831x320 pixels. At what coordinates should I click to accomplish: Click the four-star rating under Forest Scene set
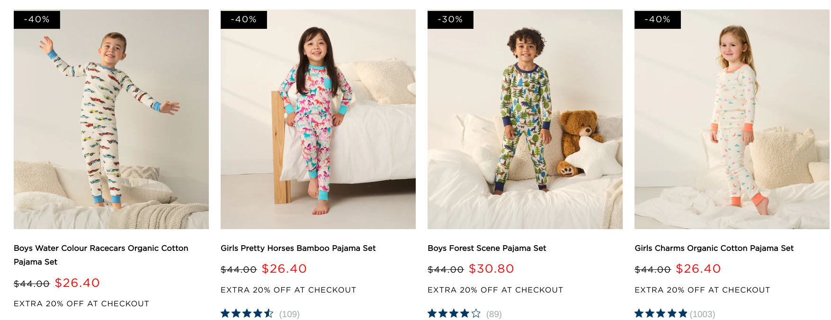[454, 313]
